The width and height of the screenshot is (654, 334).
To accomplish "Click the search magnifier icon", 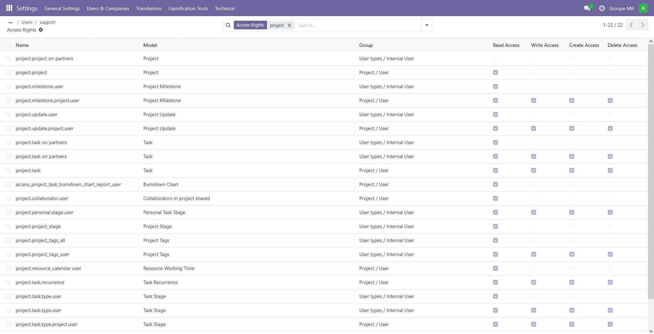I will 228,25.
